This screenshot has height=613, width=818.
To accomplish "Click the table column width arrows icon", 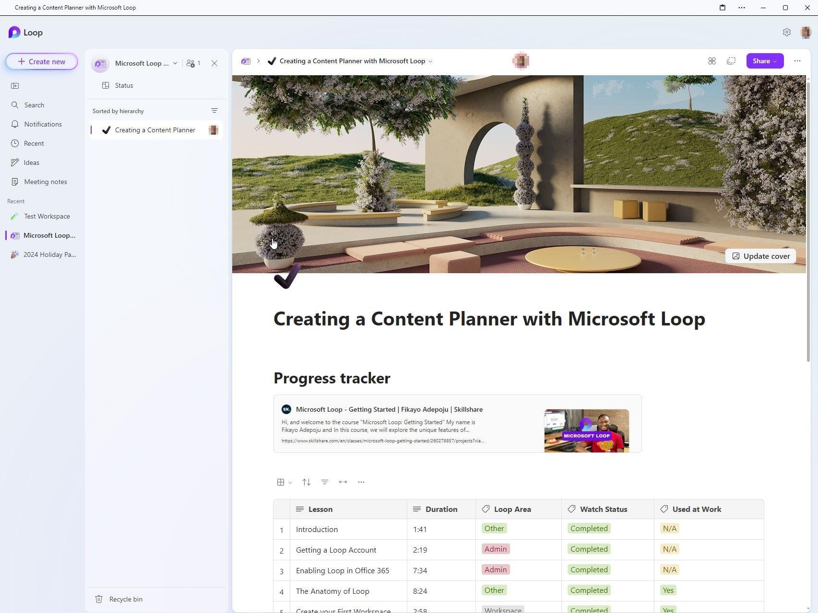I will pyautogui.click(x=343, y=482).
